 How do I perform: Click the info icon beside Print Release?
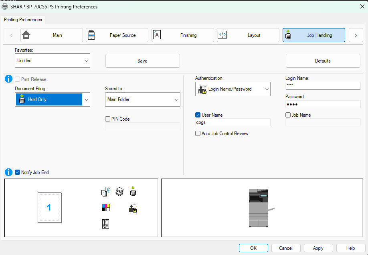pyautogui.click(x=8, y=79)
